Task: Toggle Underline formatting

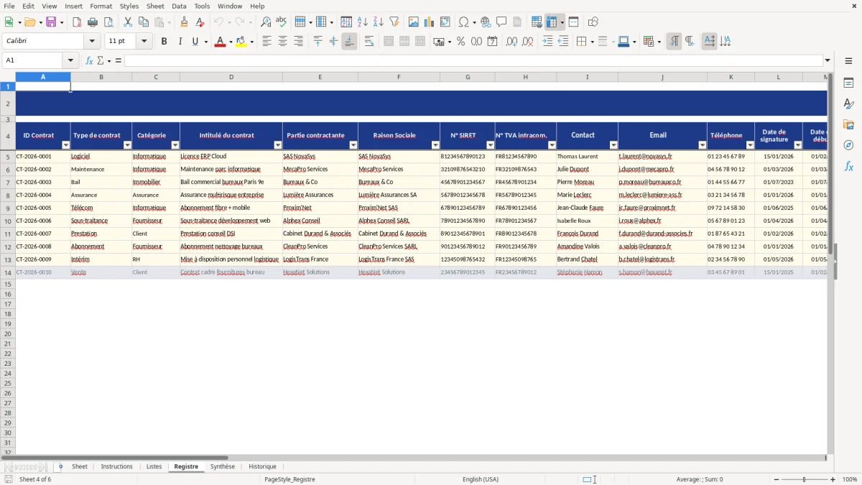Action: 195,42
